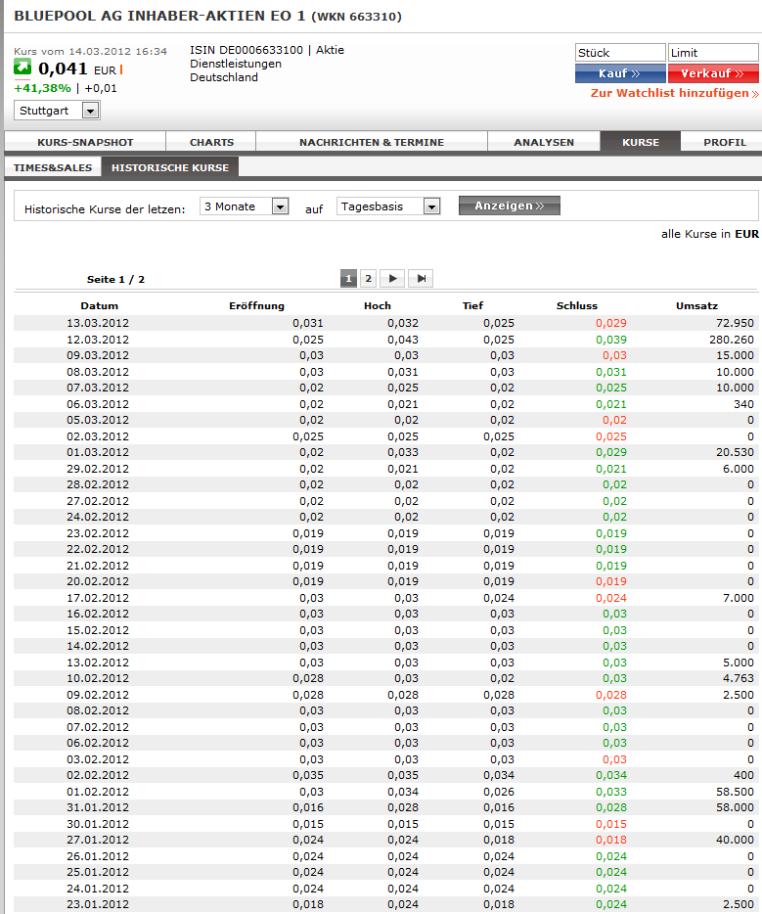Screen dimensions: 762x914
Task: Select date 06.03.2012 row
Action: click(x=385, y=404)
